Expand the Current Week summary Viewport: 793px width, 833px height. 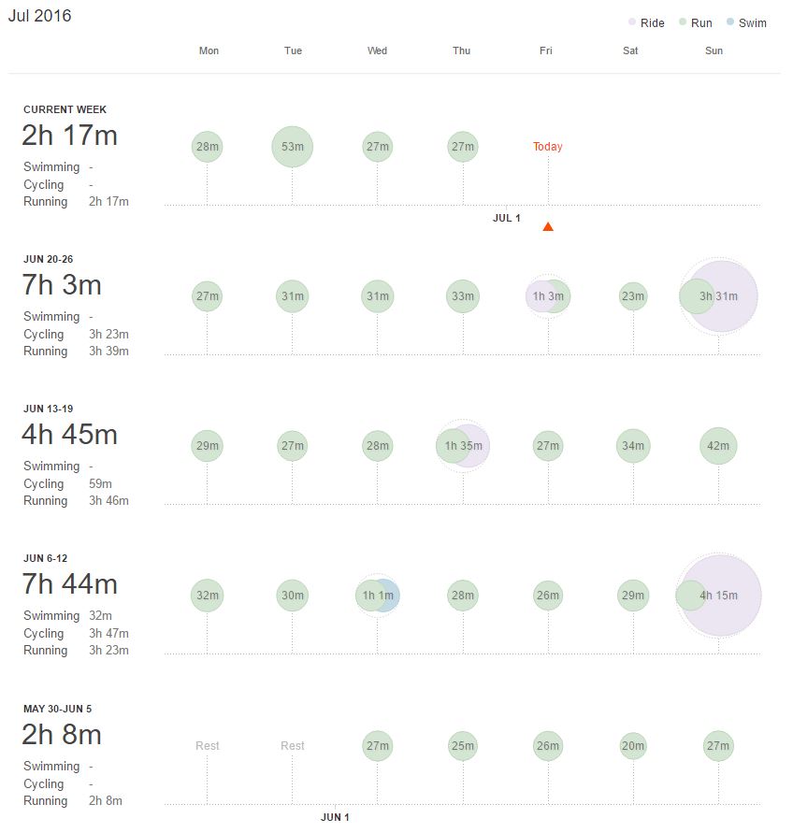pos(69,135)
